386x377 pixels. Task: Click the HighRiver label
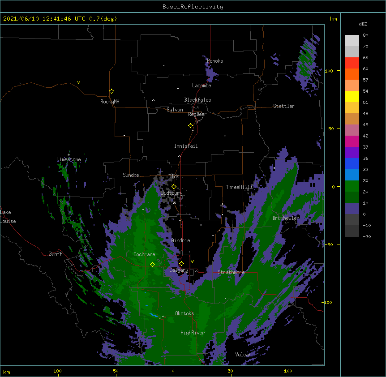[x=193, y=333]
